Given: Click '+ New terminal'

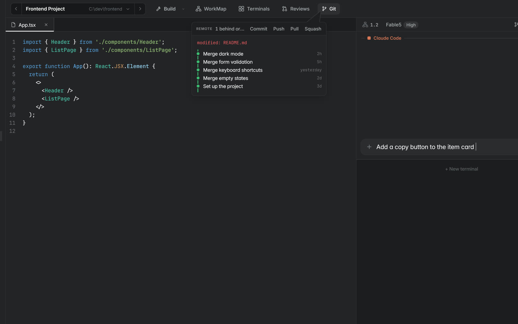Looking at the screenshot, I should 461,169.
